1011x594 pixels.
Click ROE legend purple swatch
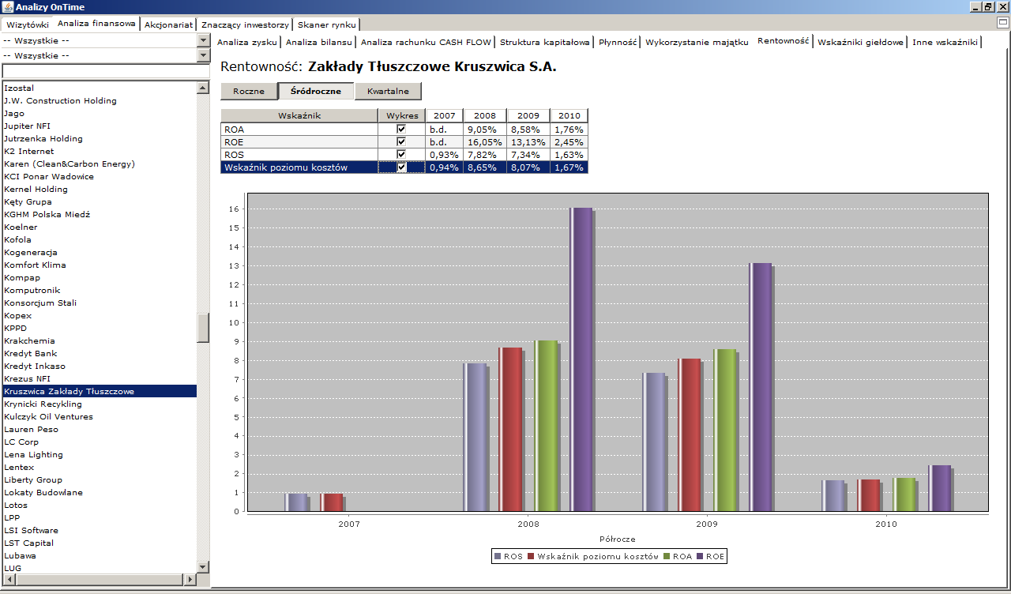click(x=700, y=557)
